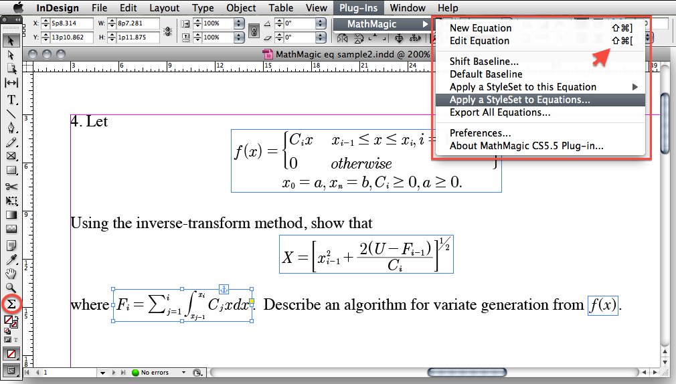Image resolution: width=676 pixels, height=384 pixels.
Task: Select the Hand tool
Action: click(11, 274)
